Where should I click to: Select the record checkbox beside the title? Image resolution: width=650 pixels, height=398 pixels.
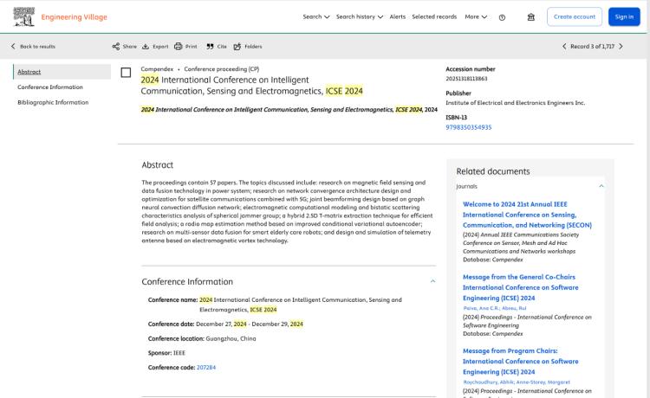[x=127, y=73]
